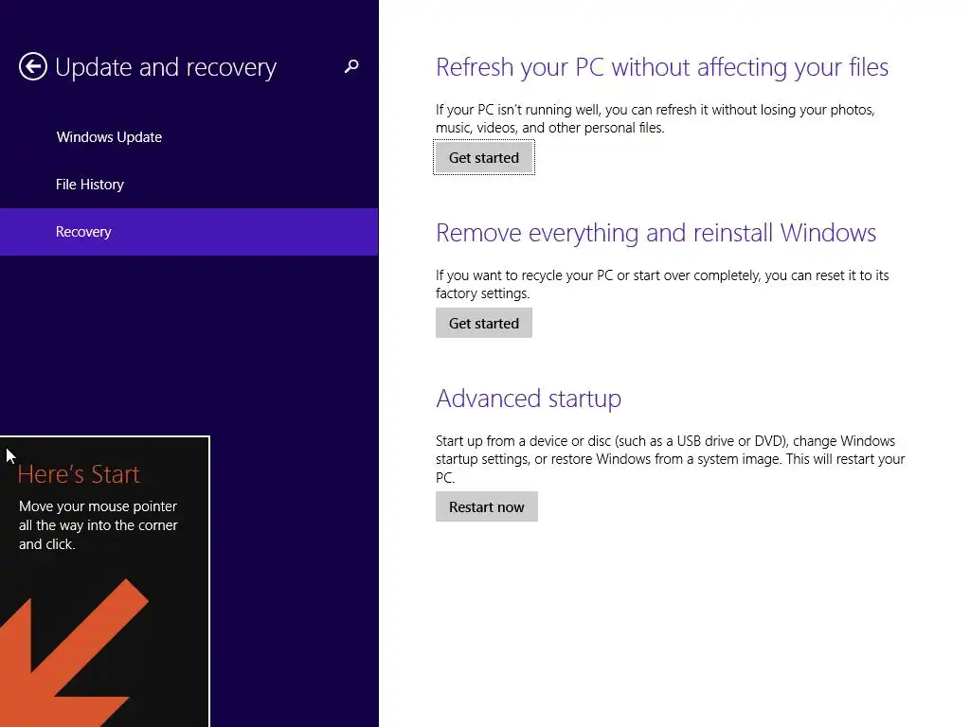Click the 'Move your mouse pointer' tip text
970x727 pixels.
[99, 524]
